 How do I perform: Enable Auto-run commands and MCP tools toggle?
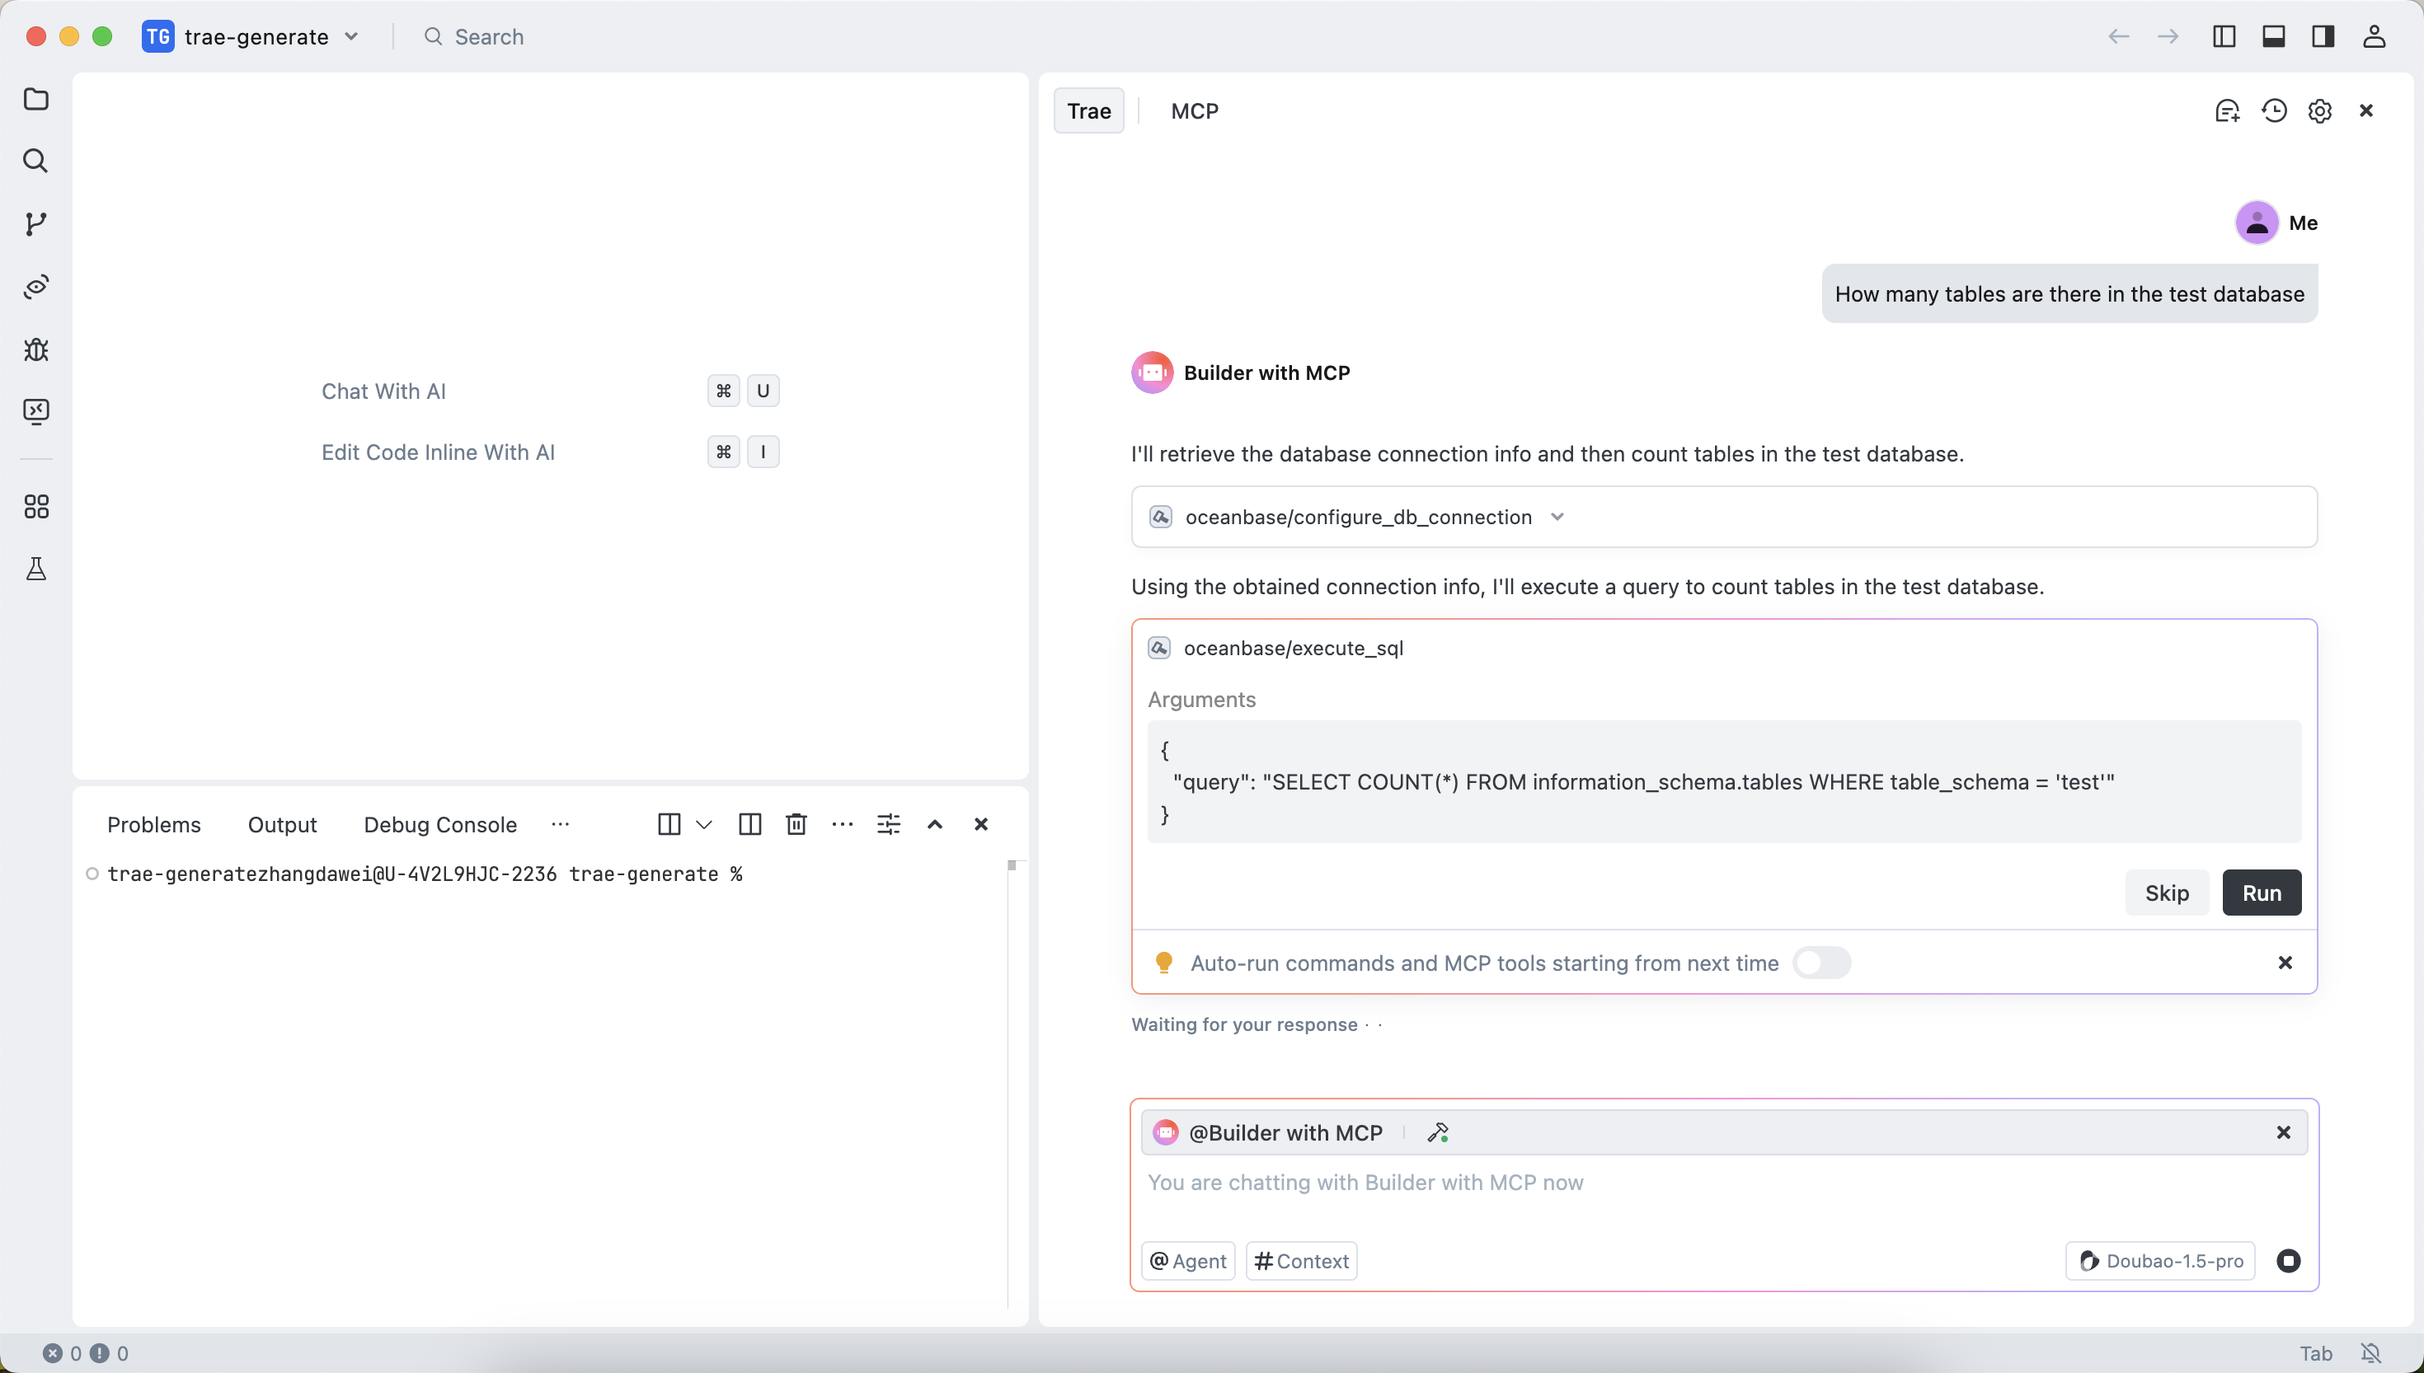coord(1821,963)
